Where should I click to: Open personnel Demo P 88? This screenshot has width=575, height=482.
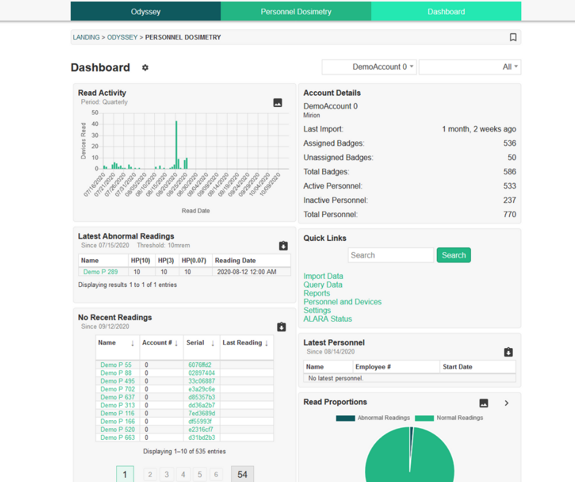pos(116,373)
